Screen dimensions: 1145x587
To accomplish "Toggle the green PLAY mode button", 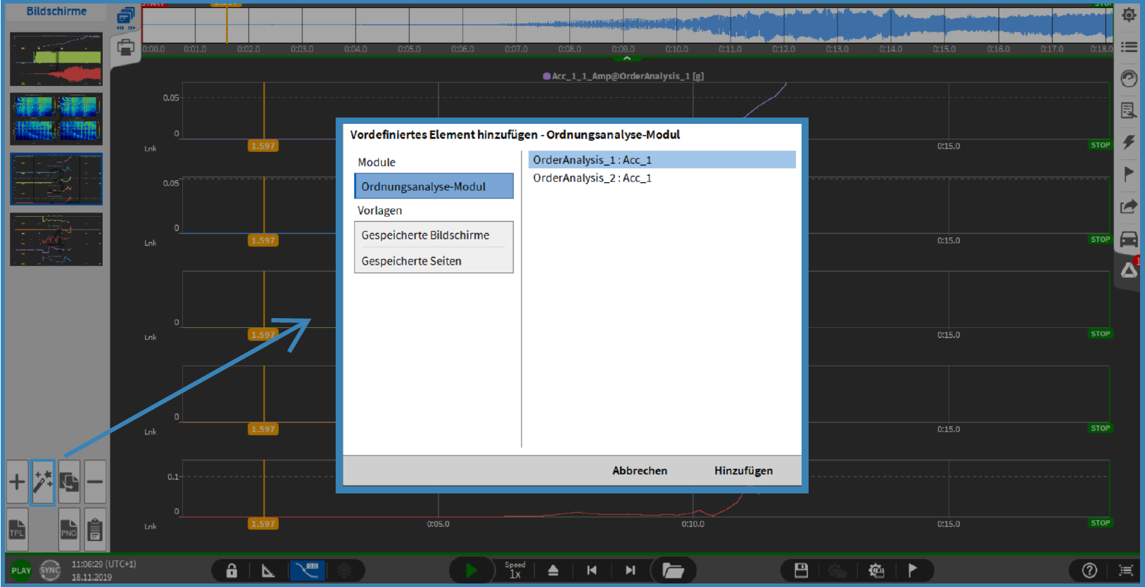I will 21,570.
